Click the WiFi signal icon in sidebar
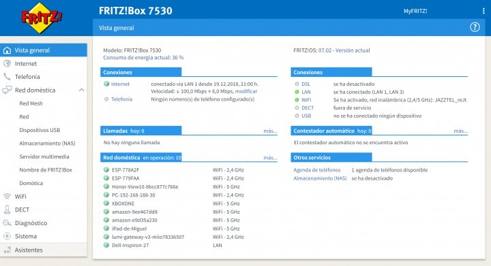This screenshot has height=266, width=491. pyautogui.click(x=7, y=197)
